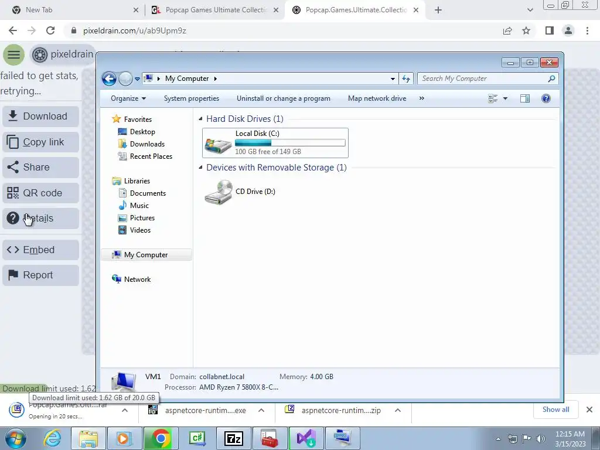Open the Windows Start menu
This screenshot has height=450, width=600.
click(x=15, y=438)
